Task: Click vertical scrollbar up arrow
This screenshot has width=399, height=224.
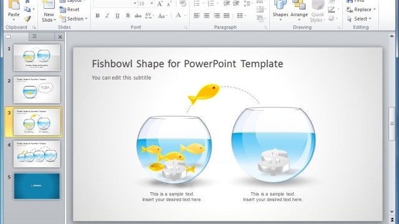Action: 392,36
